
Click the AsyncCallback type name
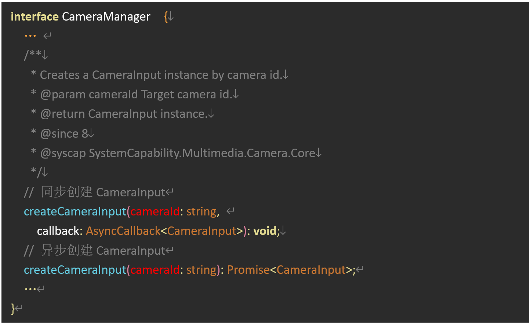click(123, 231)
